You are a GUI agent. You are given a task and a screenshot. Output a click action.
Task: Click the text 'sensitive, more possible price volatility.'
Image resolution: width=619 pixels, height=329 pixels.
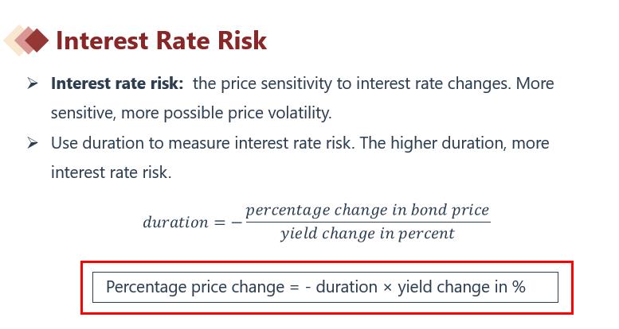[x=191, y=114]
